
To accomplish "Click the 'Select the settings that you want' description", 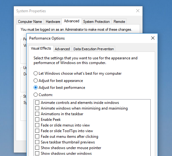I will coord(85,60).
